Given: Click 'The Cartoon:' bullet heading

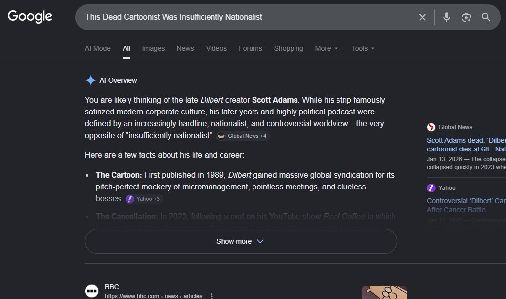Looking at the screenshot, I should tap(119, 175).
